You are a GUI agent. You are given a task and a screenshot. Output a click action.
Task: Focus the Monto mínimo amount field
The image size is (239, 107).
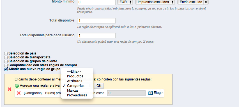pyautogui.click(x=96, y=2)
